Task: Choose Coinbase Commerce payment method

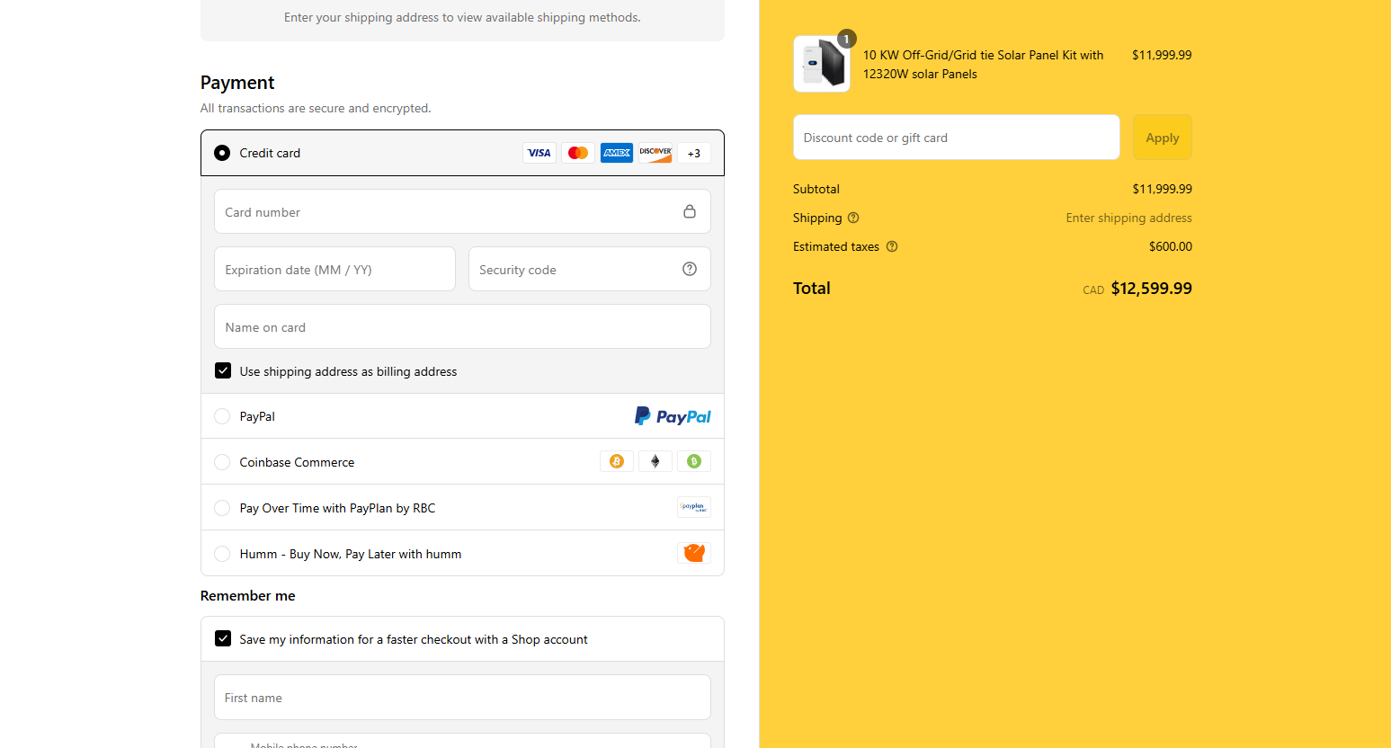Action: (x=222, y=462)
